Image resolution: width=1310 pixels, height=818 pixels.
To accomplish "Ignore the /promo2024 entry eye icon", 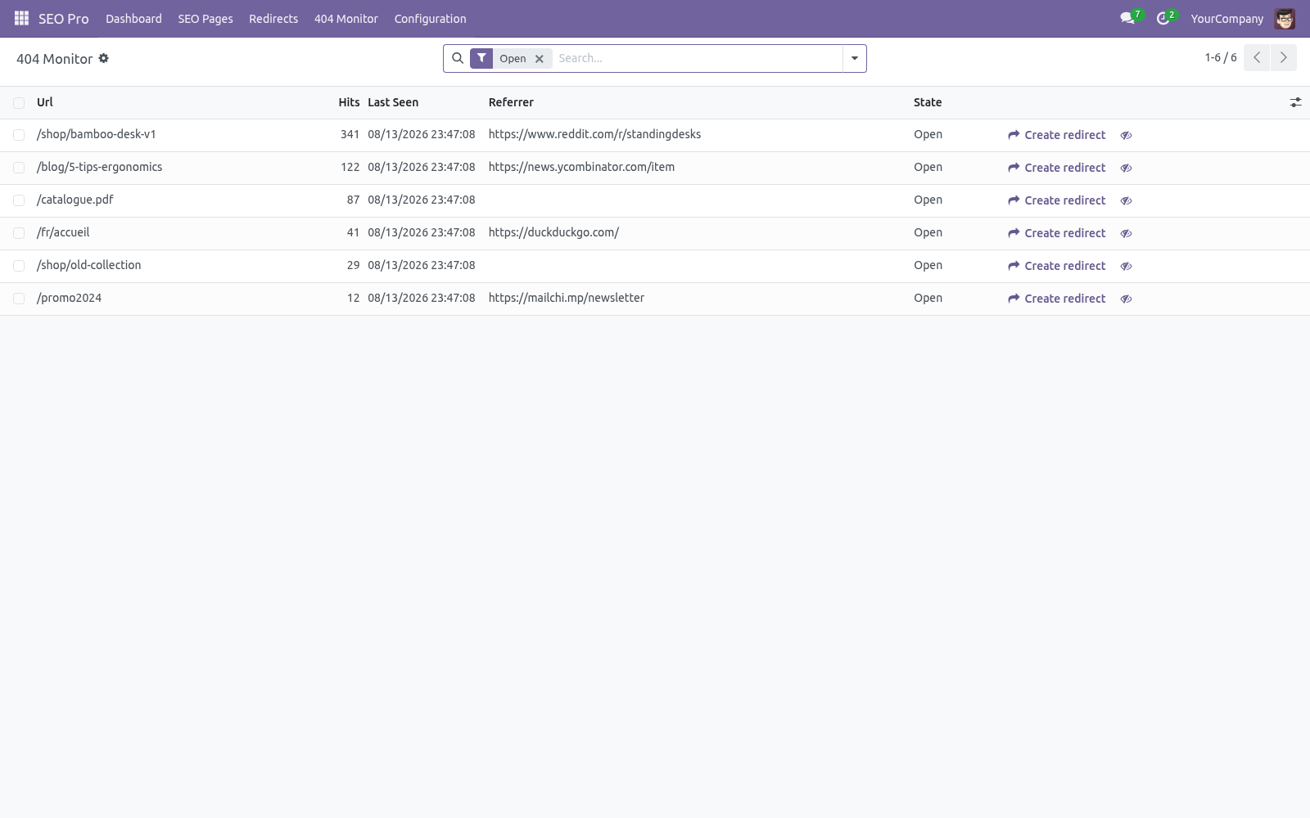I will [x=1126, y=299].
